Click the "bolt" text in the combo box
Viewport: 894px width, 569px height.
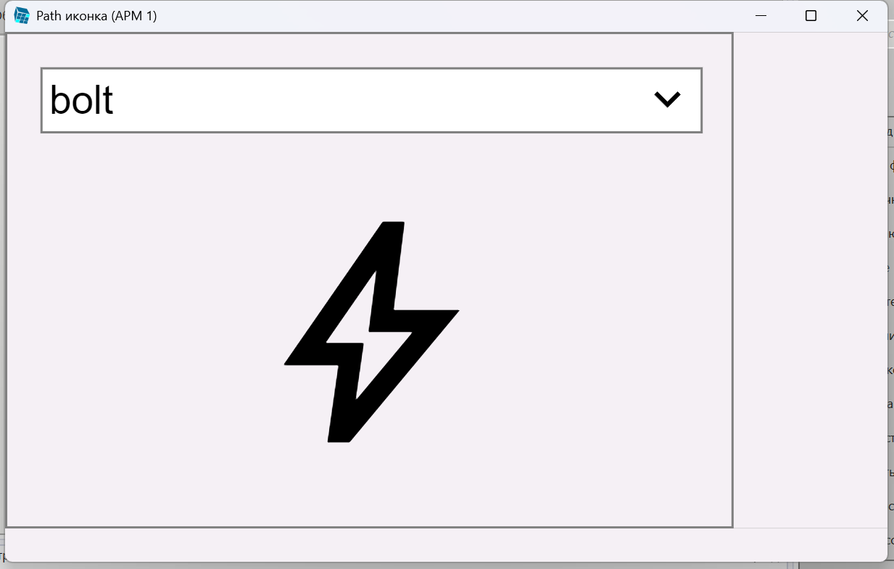[x=81, y=100]
